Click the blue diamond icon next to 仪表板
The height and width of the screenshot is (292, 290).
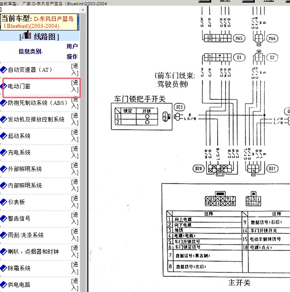pos(3,202)
